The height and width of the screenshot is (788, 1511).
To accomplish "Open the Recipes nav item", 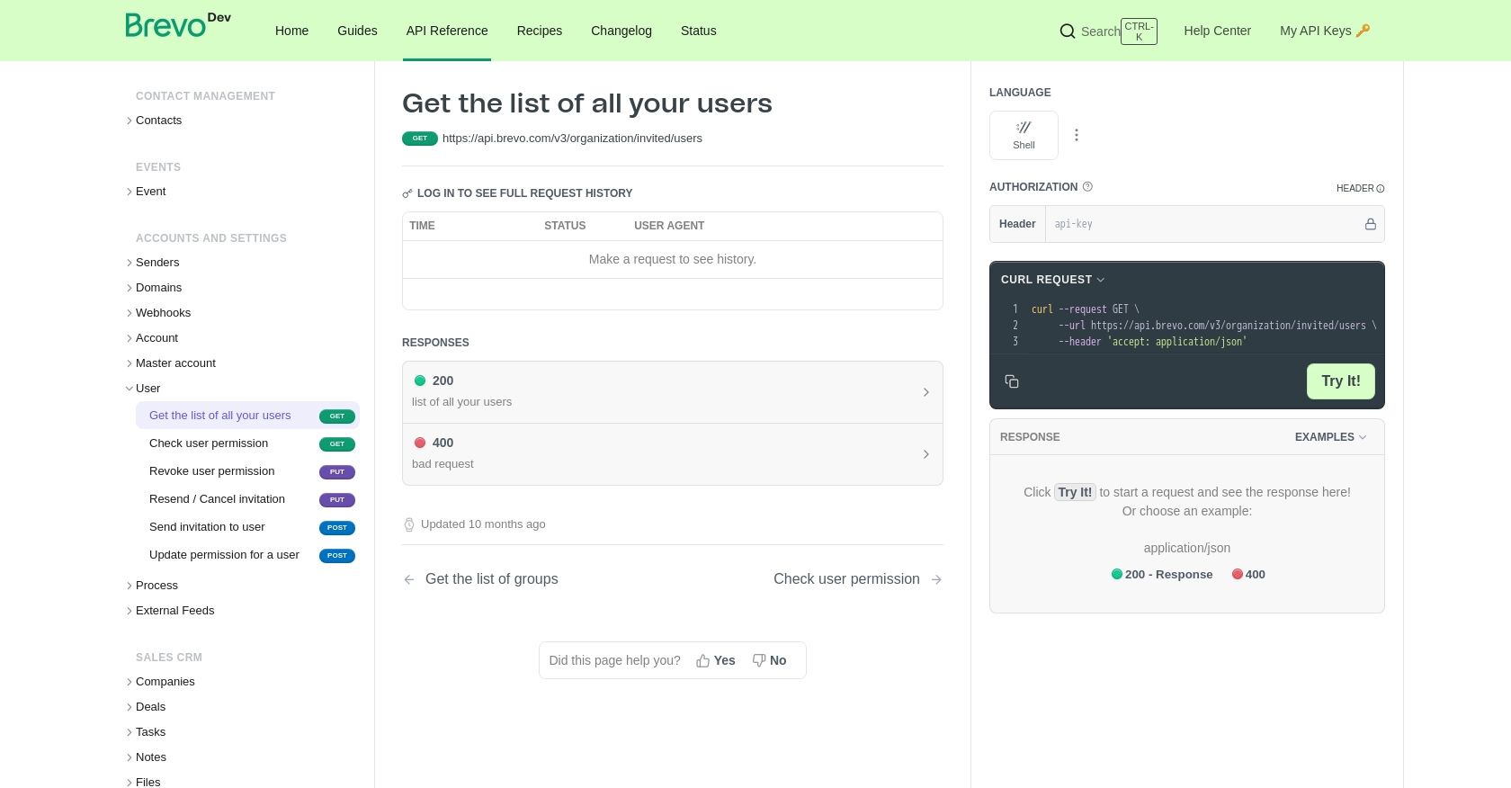I will click(540, 31).
